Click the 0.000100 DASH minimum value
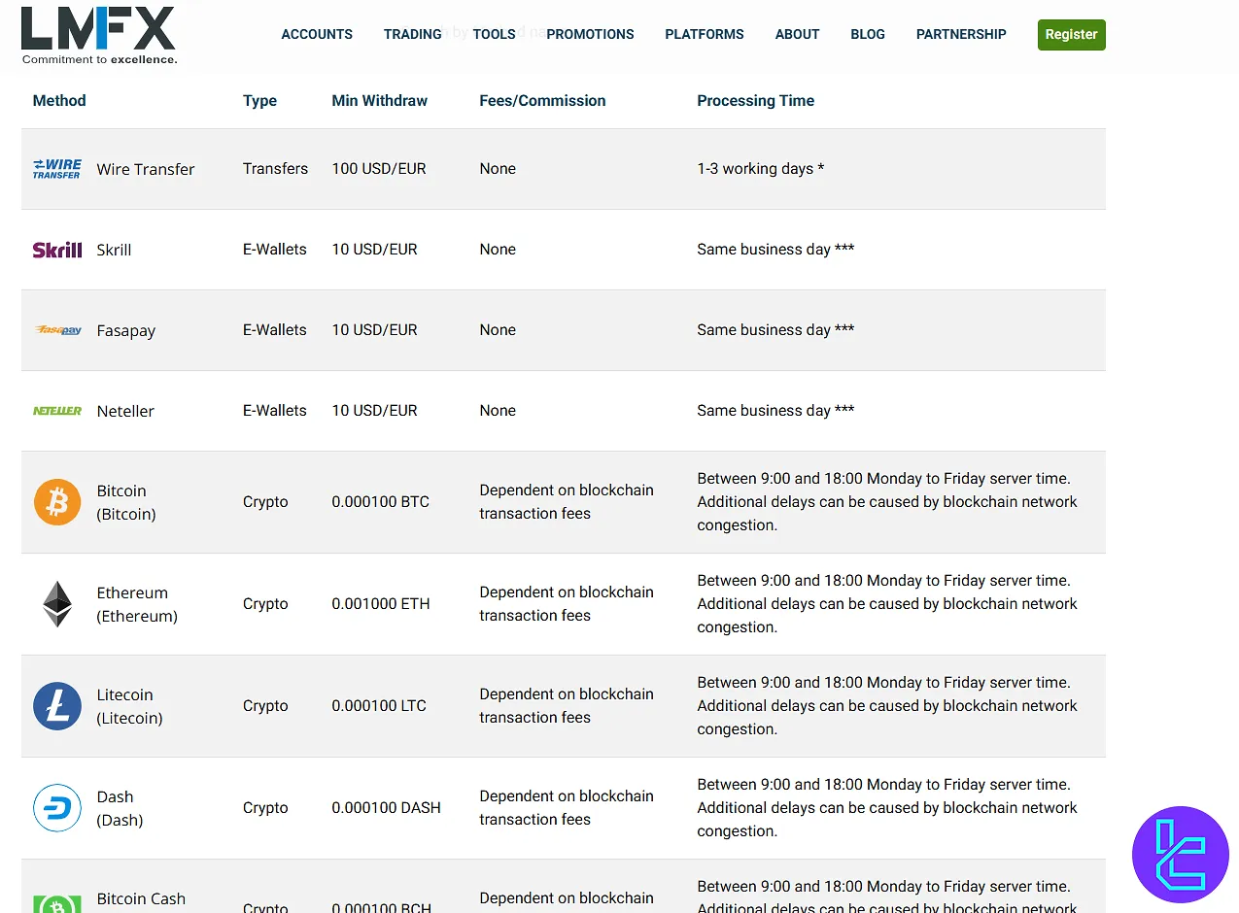Viewport: 1239px width, 913px height. click(x=387, y=808)
